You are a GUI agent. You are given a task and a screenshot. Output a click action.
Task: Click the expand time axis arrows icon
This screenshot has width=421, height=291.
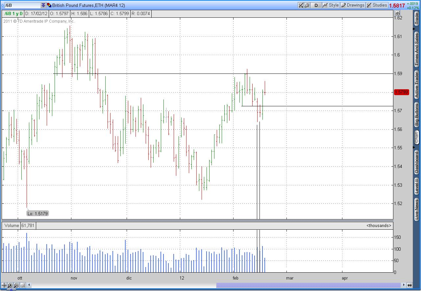pos(409,285)
